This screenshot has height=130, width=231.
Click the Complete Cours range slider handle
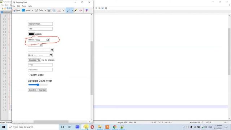(x=38, y=85)
